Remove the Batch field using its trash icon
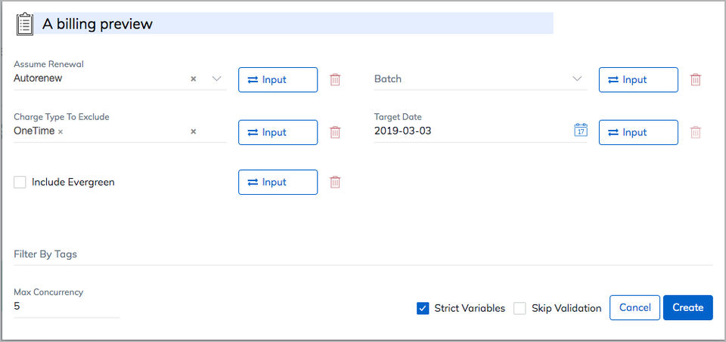Image resolution: width=726 pixels, height=342 pixels. coord(696,79)
